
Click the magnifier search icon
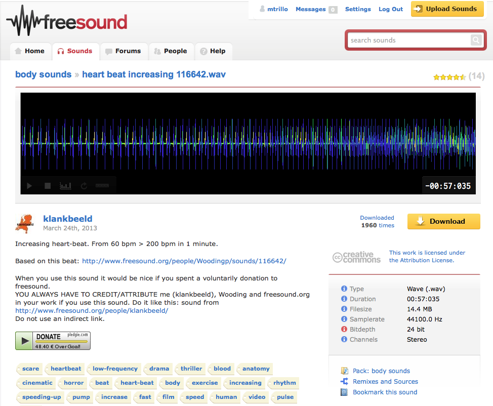[x=476, y=40]
